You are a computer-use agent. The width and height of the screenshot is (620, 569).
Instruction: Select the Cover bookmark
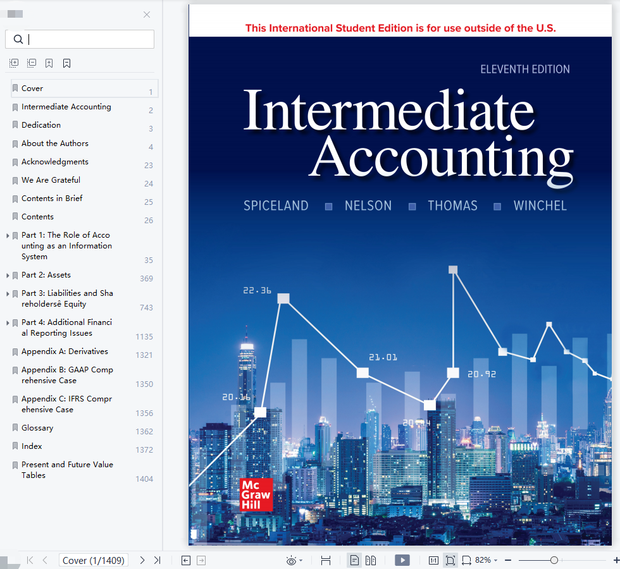85,89
